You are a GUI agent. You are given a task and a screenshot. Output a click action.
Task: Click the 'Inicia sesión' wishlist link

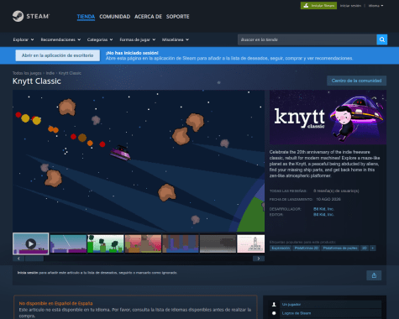(x=28, y=273)
